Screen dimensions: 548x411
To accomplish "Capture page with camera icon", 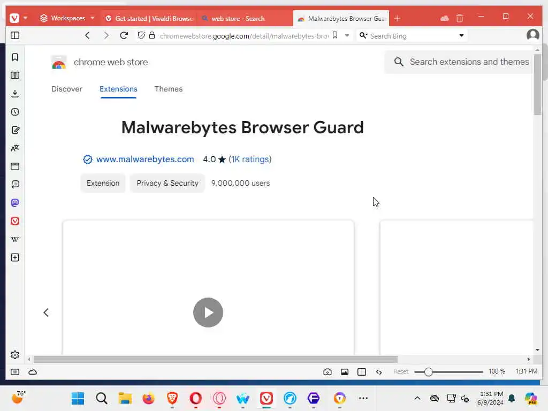I will pyautogui.click(x=328, y=372).
